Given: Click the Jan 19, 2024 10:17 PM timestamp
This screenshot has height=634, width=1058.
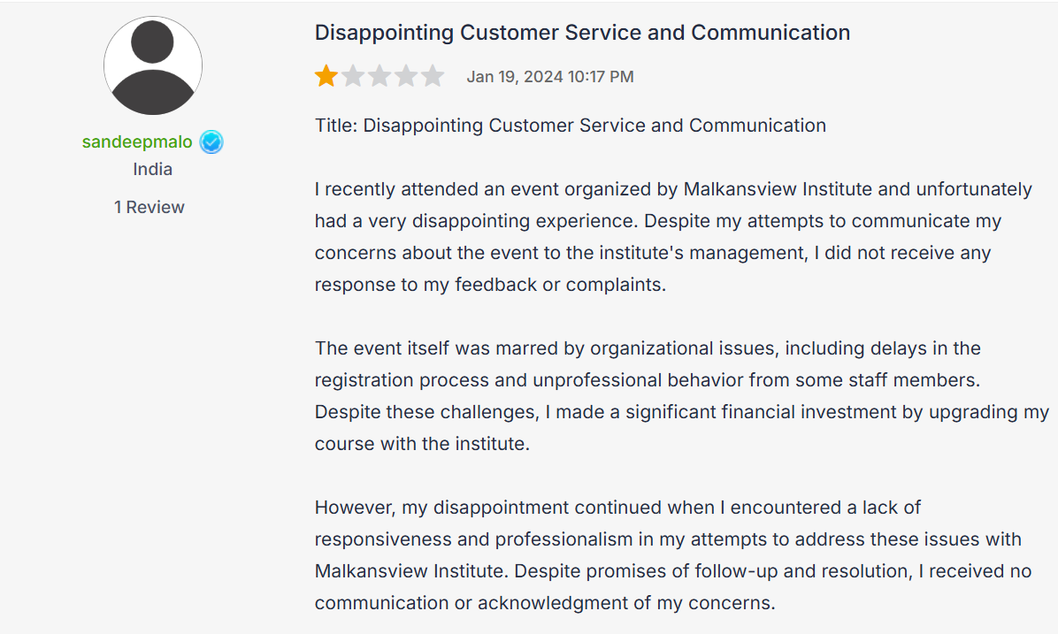Looking at the screenshot, I should coord(550,77).
